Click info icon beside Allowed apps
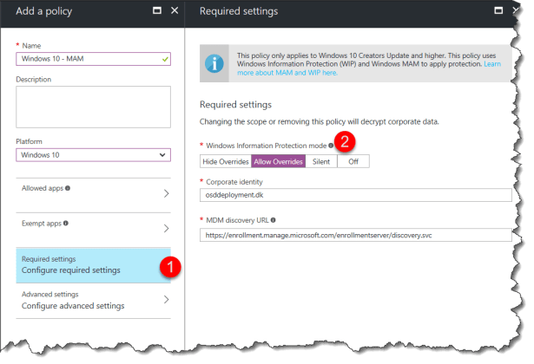Image resolution: width=534 pixels, height=364 pixels. [68, 188]
